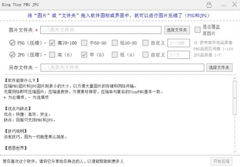Click the 【感恩世界】 heading

16,148
